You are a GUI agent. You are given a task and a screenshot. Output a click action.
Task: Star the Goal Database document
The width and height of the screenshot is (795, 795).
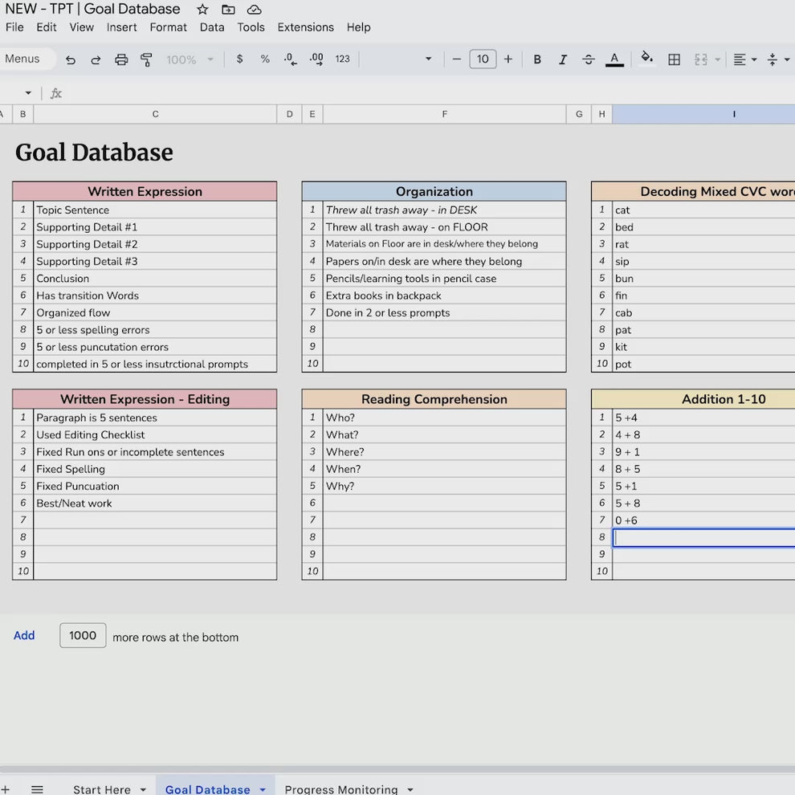pyautogui.click(x=202, y=9)
